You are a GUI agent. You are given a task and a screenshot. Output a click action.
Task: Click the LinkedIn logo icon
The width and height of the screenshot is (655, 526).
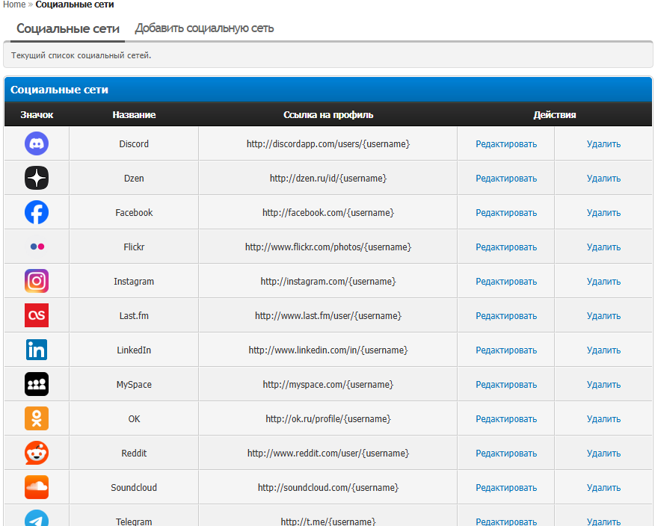(x=37, y=350)
